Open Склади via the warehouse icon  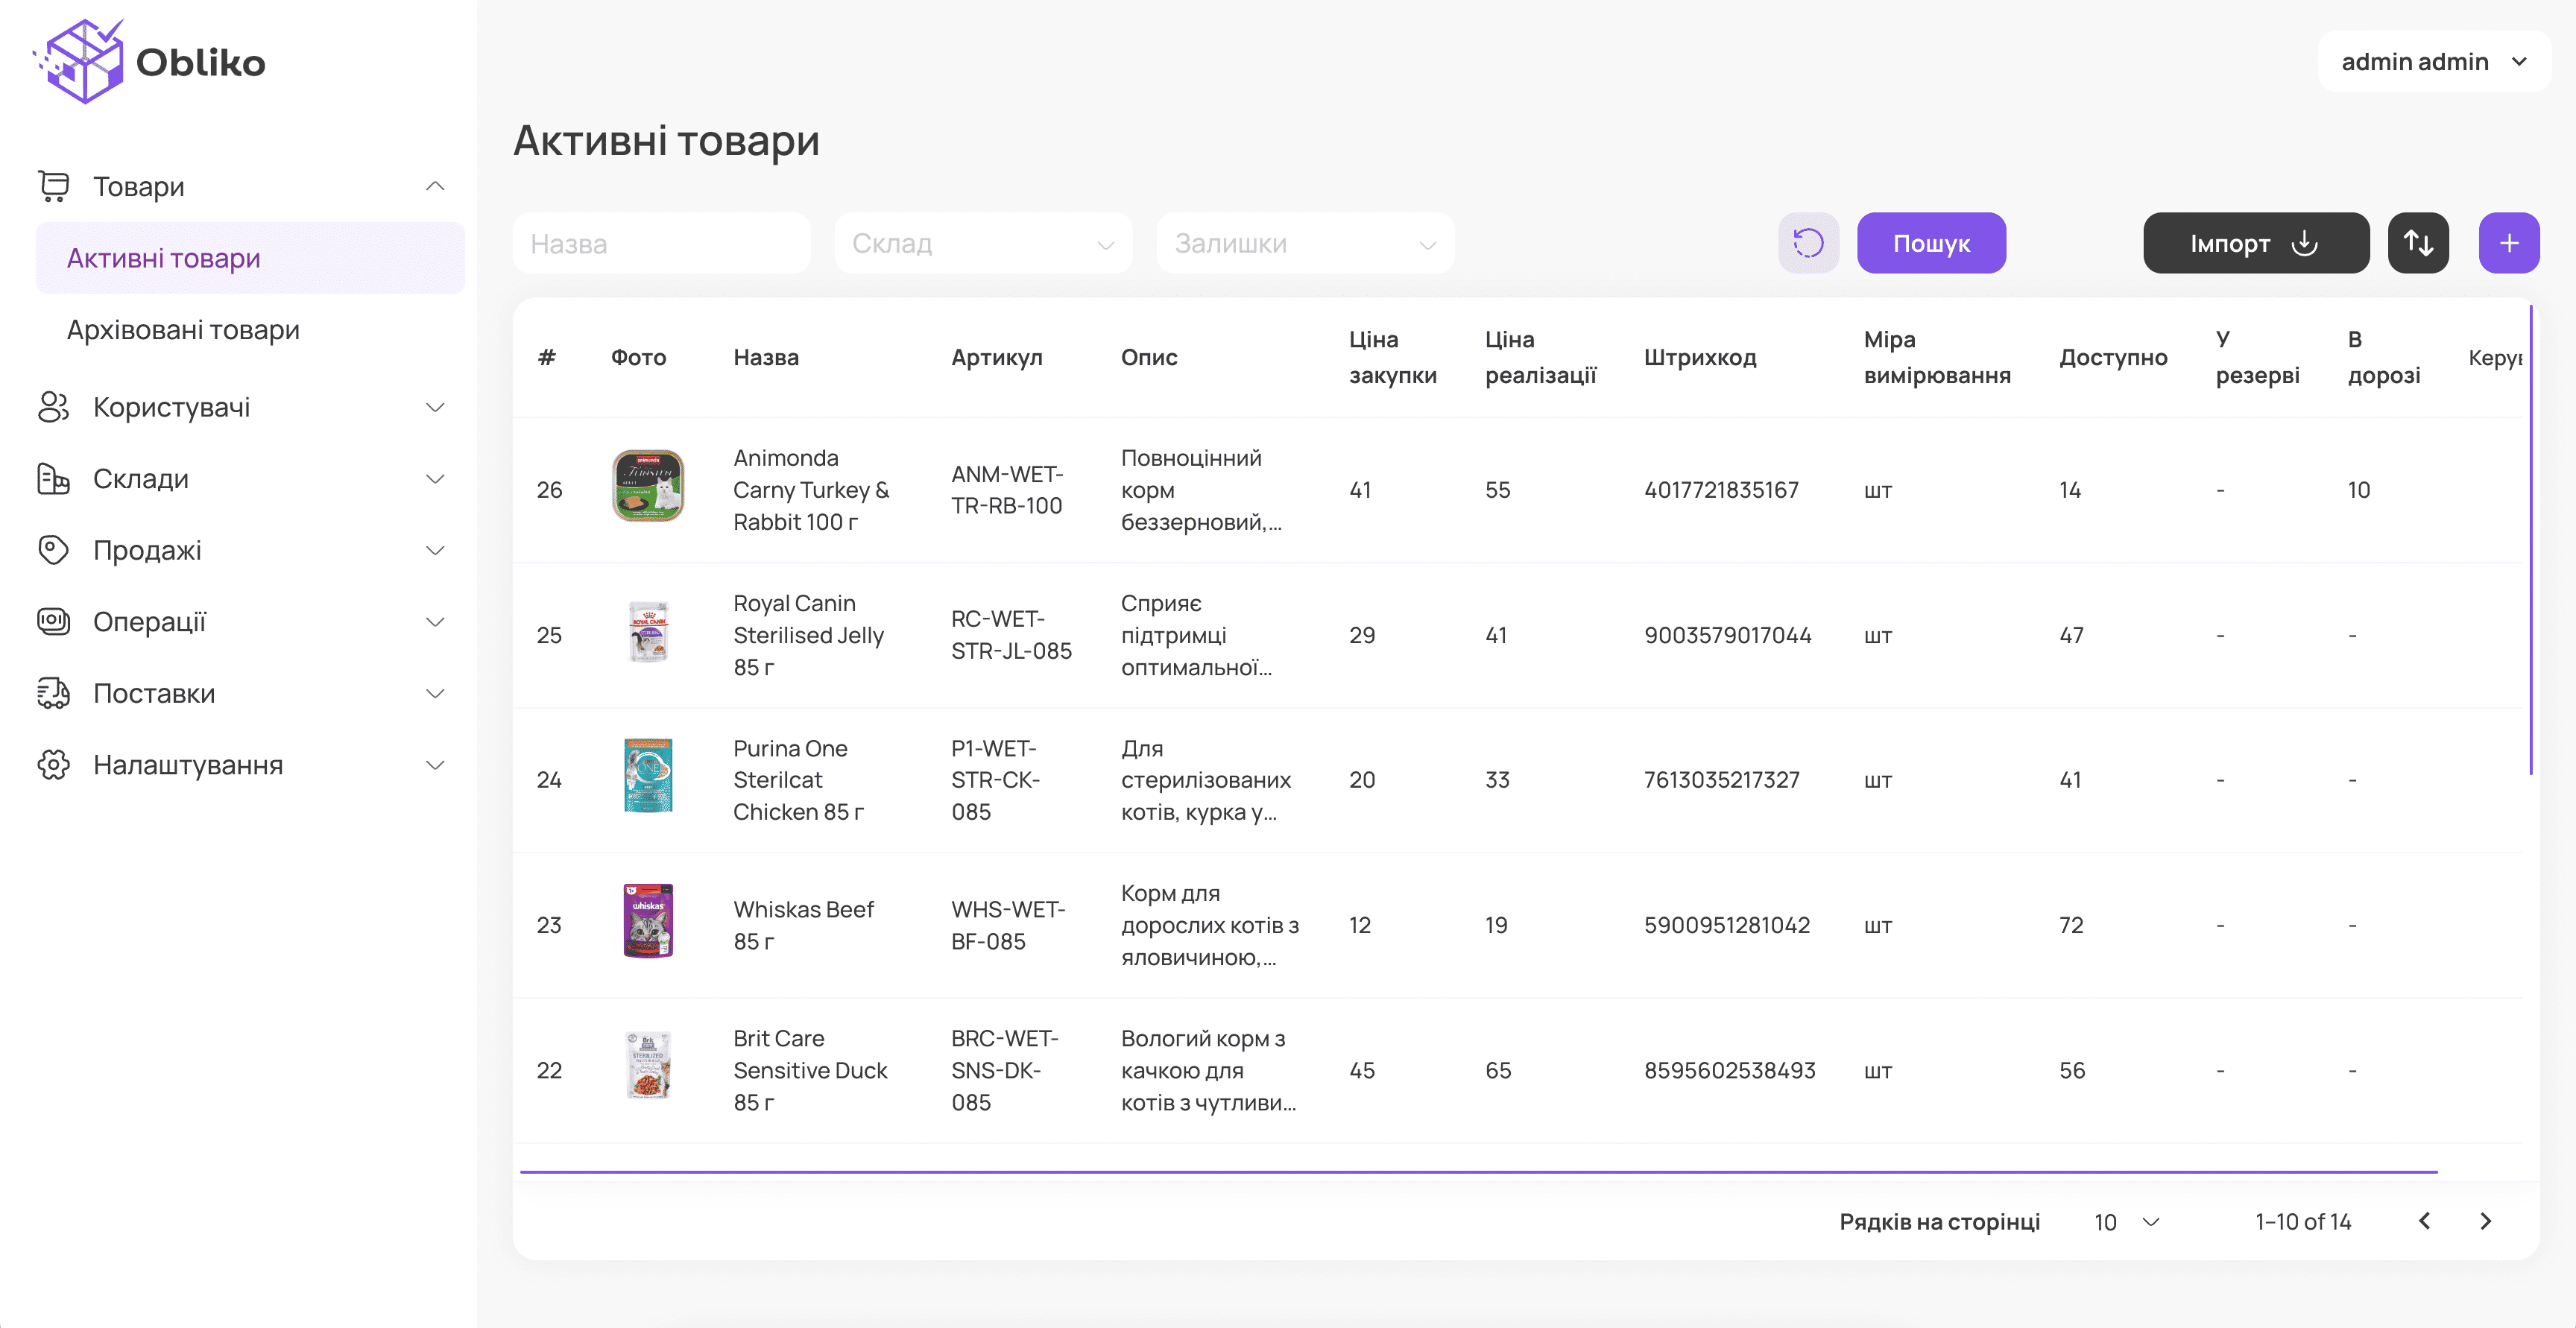[53, 478]
